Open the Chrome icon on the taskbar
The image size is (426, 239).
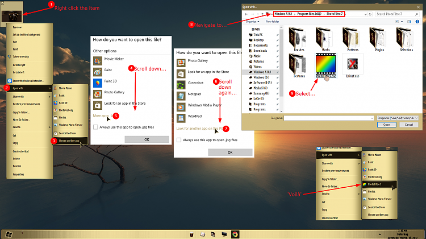(x=235, y=234)
